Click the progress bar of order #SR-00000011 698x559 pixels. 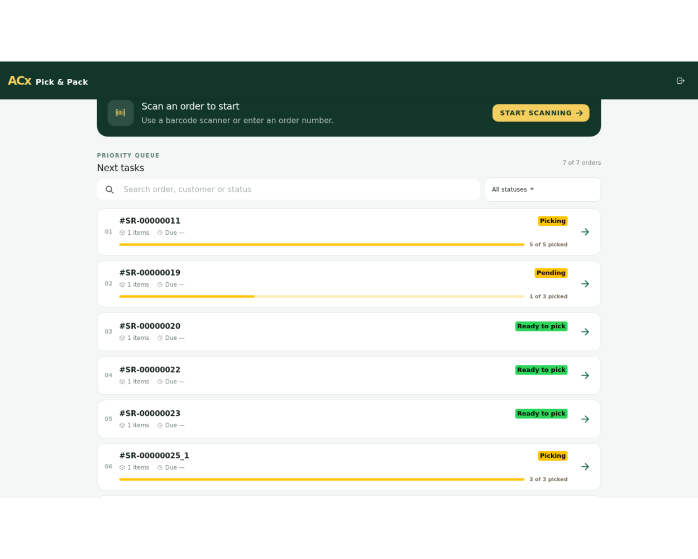tap(322, 245)
